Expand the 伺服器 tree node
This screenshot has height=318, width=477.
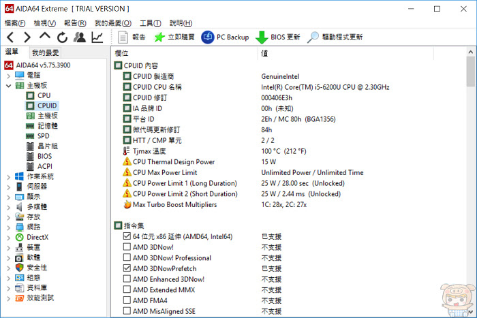point(8,187)
